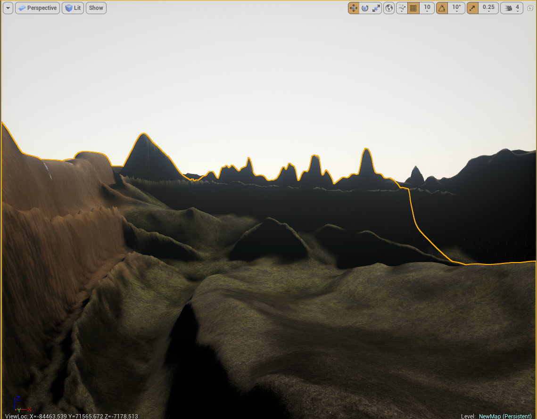Screen dimensions: 537x419
Task: Click the ViewLoc coordinates text
Action: tap(72, 416)
